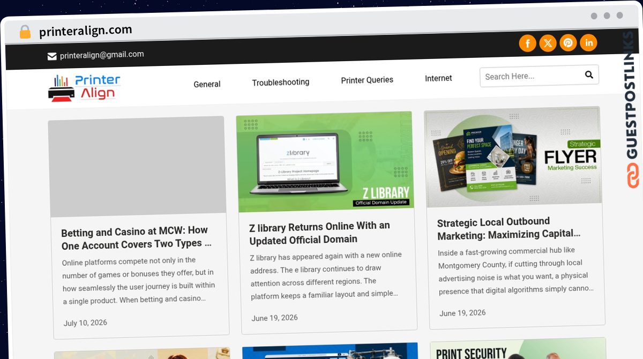Open the Pinterest social icon
This screenshot has height=359, width=643.
point(568,43)
